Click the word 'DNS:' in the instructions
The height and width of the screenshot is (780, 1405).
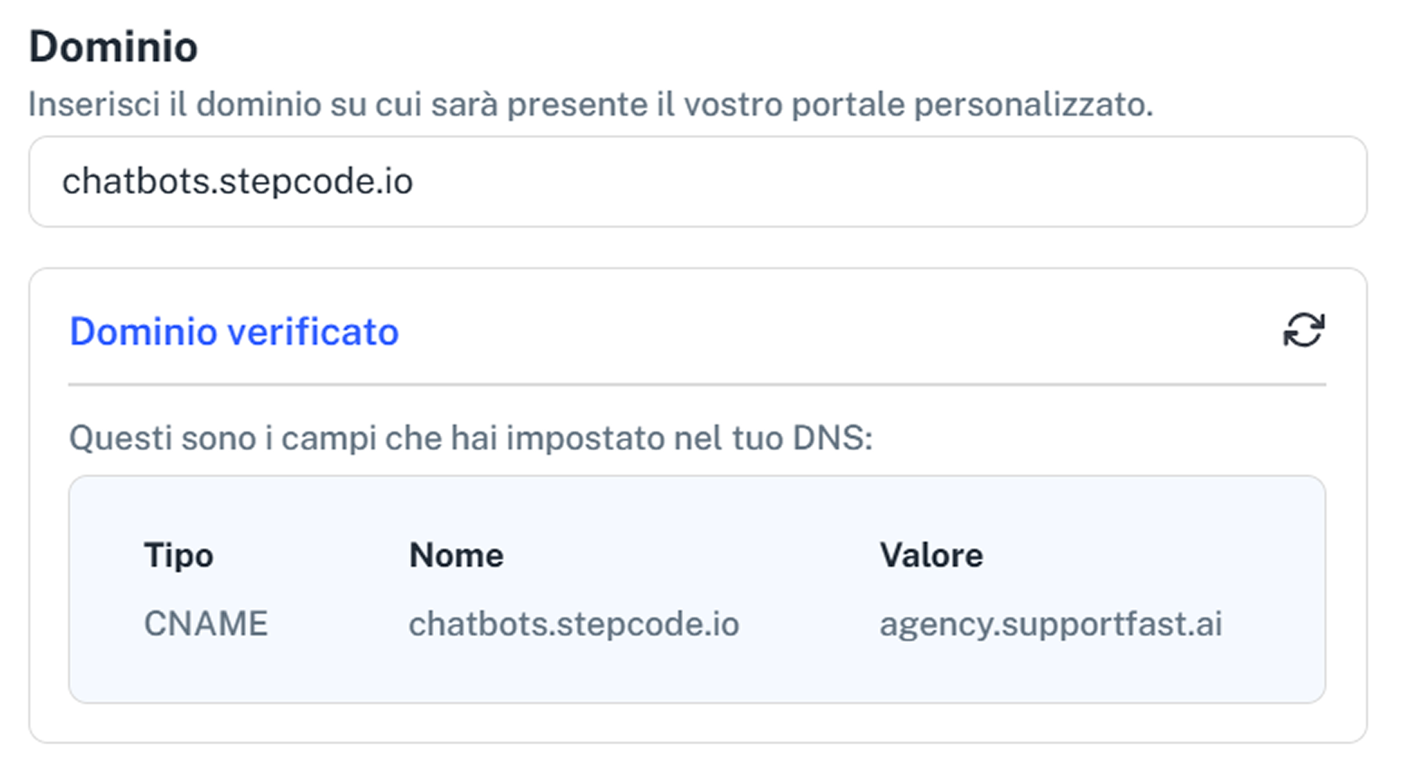pyautogui.click(x=832, y=438)
